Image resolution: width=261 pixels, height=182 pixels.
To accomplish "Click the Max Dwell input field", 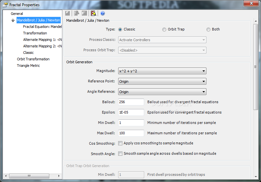I will click(x=131, y=133).
